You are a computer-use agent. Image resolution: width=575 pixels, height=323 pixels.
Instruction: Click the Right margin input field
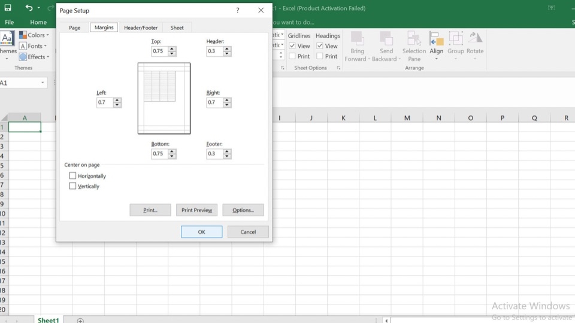[214, 102]
